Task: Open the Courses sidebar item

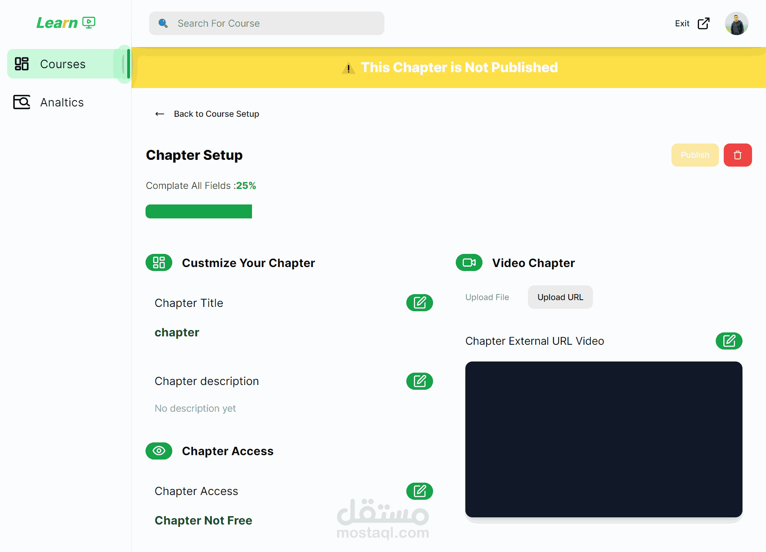Action: pos(63,64)
